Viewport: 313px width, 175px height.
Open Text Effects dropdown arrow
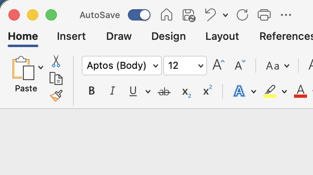pyautogui.click(x=254, y=91)
